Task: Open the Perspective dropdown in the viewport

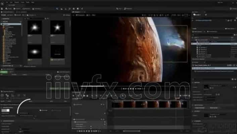Action: click(x=81, y=15)
